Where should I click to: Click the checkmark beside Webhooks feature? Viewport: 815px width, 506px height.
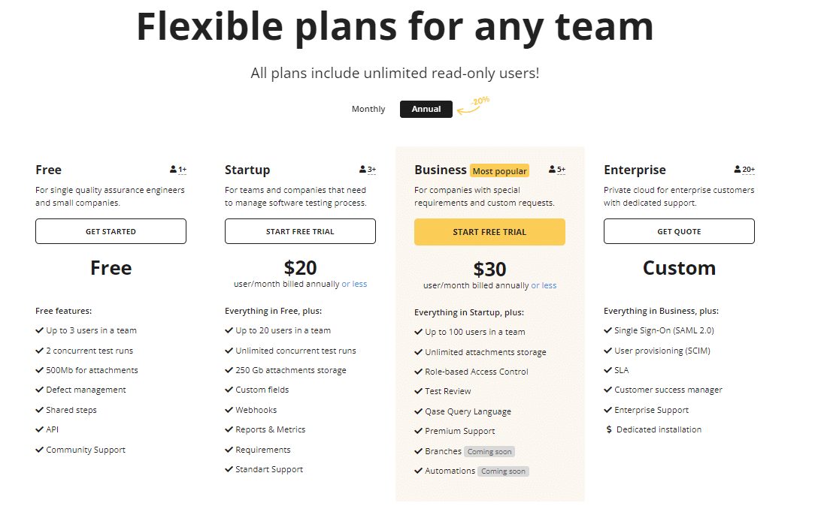point(229,410)
